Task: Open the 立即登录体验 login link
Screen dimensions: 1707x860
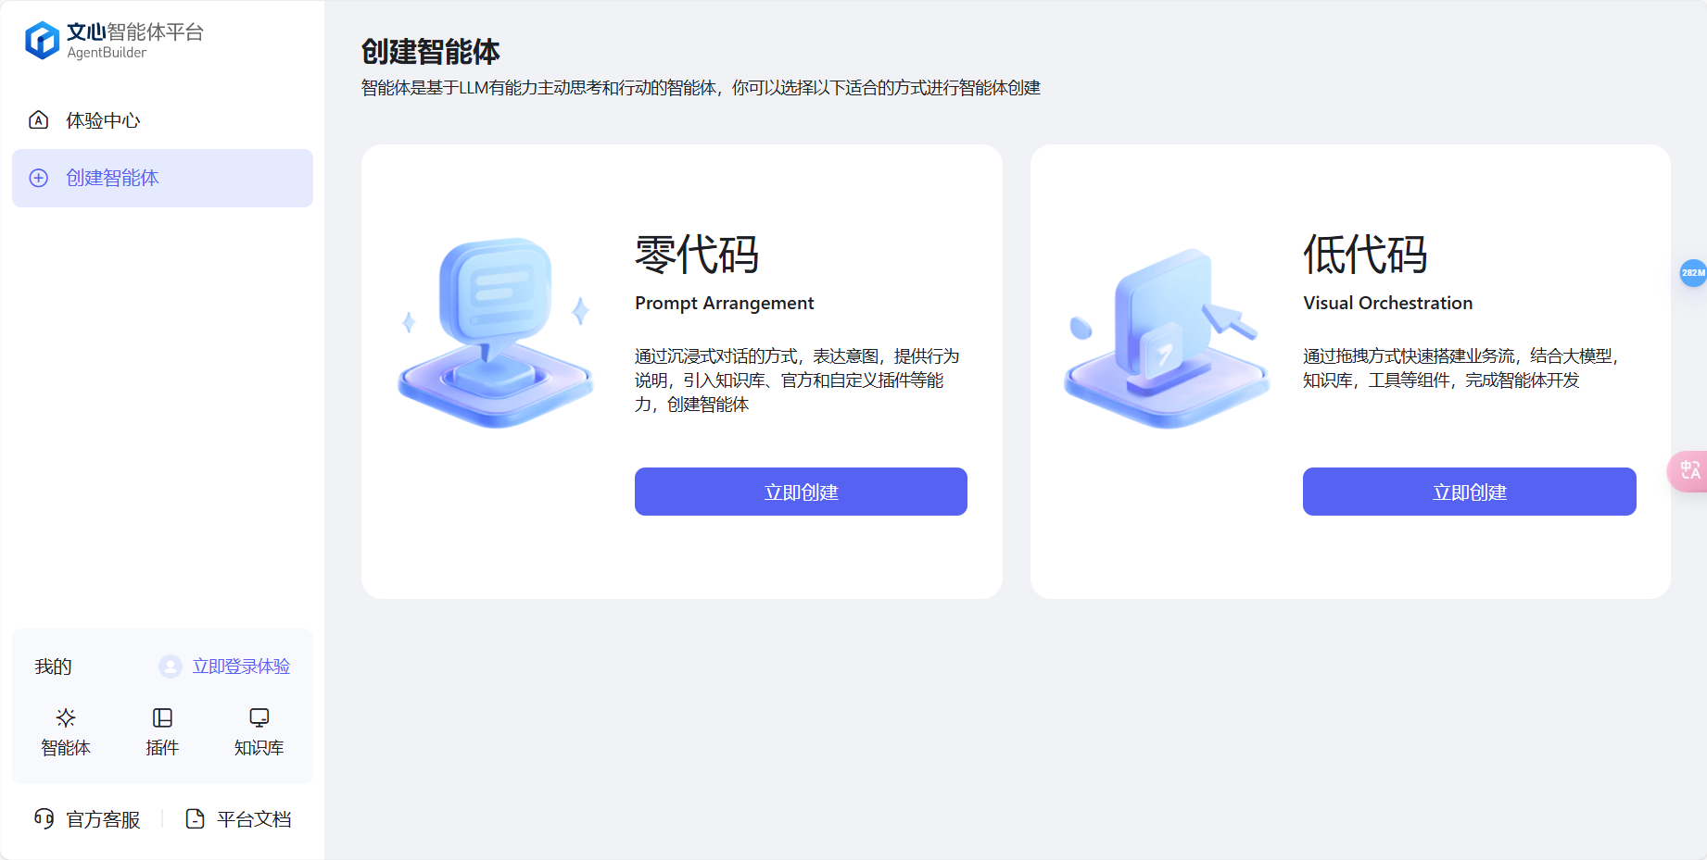Action: coord(241,666)
